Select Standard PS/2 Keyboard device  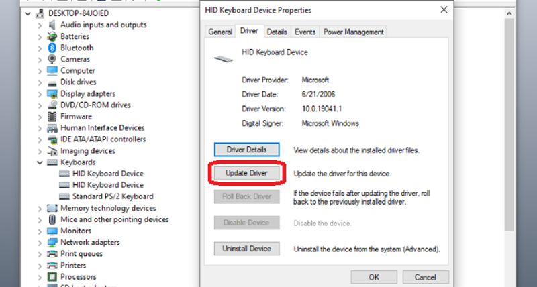click(113, 196)
